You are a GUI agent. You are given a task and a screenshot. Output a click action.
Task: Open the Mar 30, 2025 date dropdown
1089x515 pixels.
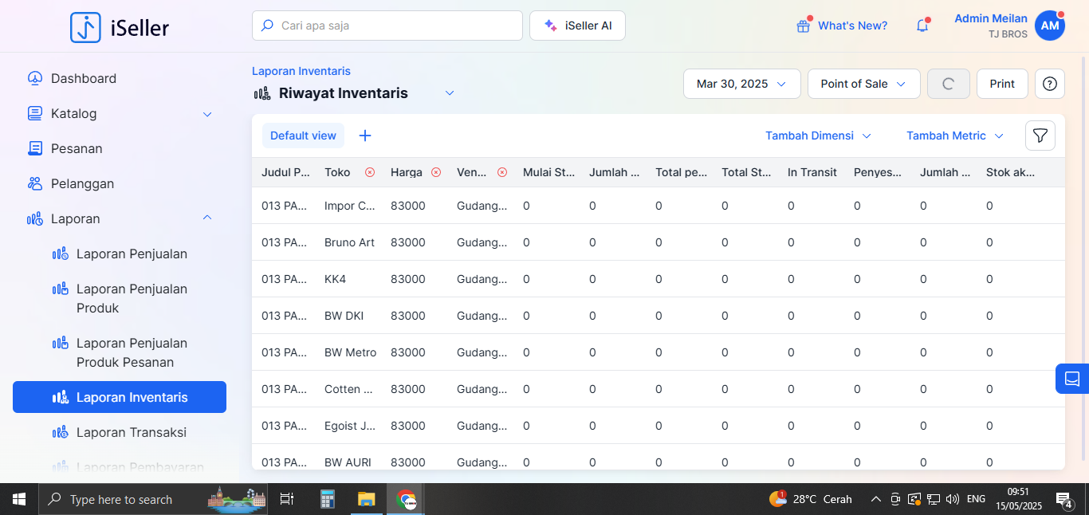[x=741, y=84]
